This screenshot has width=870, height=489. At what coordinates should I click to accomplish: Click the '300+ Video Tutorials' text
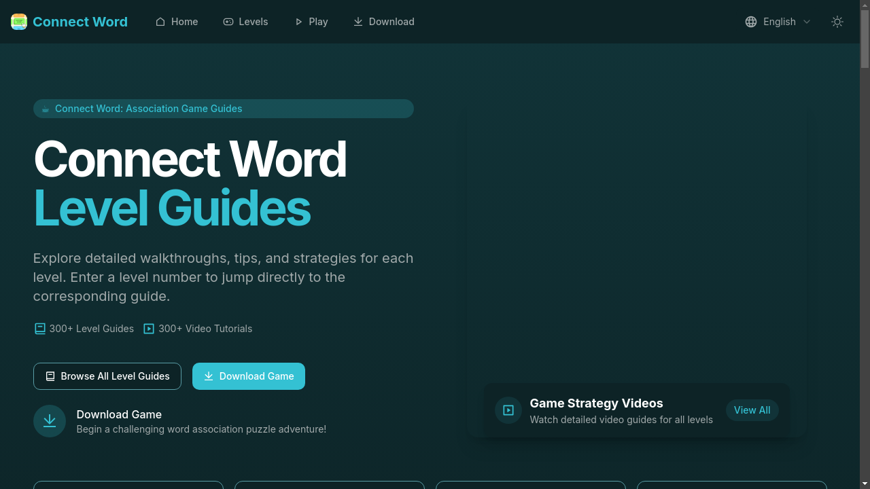[x=205, y=329]
